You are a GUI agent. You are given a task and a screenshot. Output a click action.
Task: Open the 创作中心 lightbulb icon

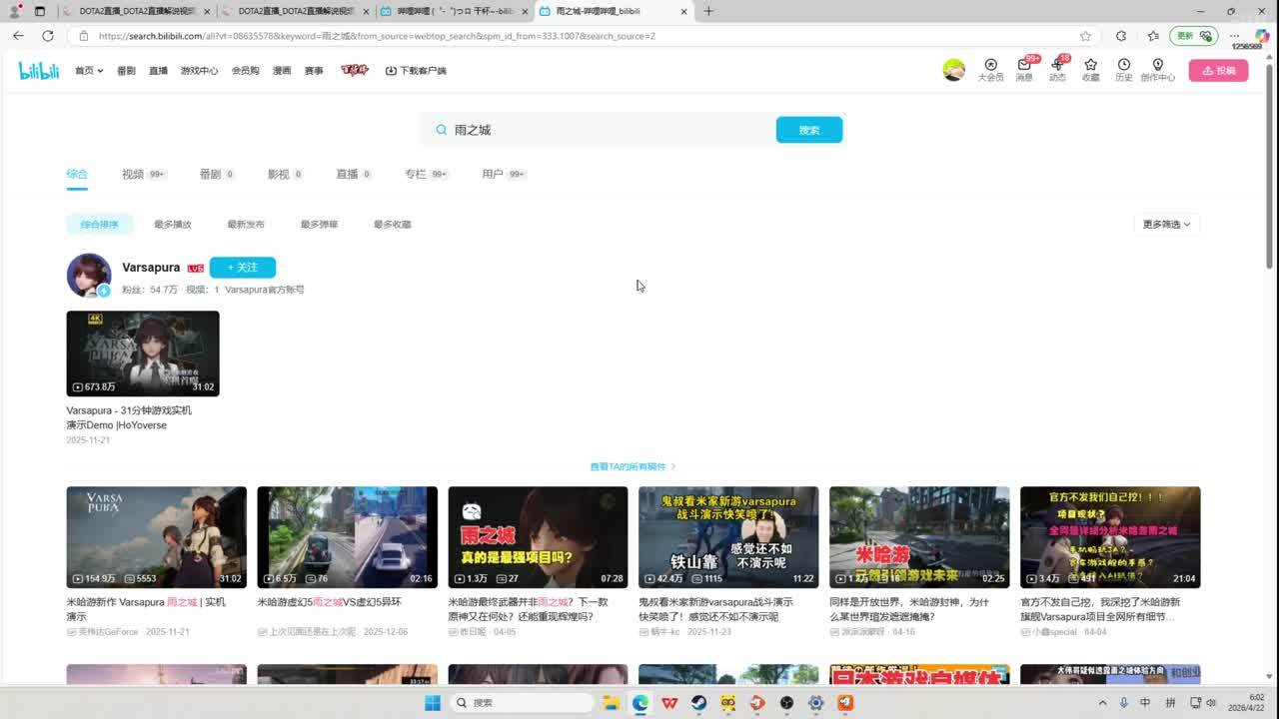click(x=1157, y=66)
